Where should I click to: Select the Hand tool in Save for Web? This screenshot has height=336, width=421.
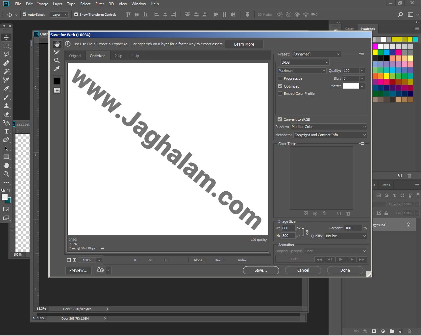click(x=57, y=44)
